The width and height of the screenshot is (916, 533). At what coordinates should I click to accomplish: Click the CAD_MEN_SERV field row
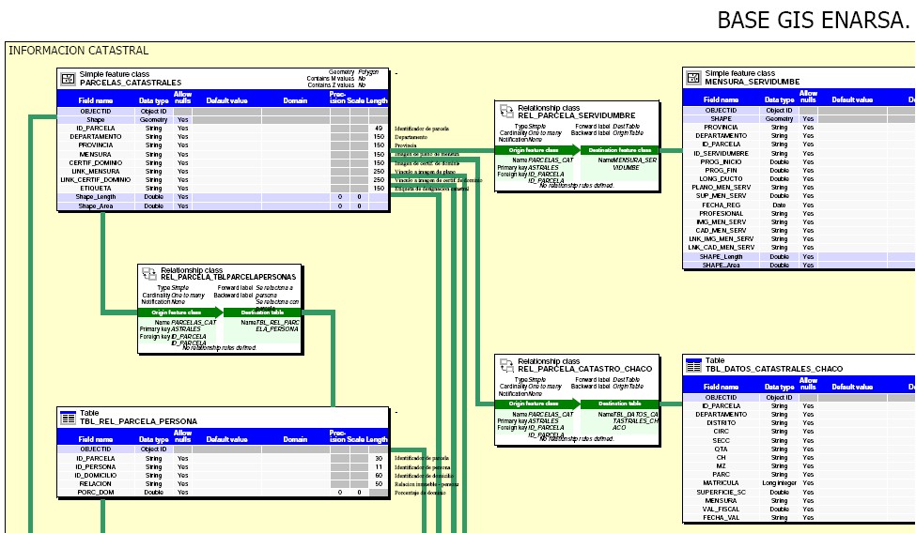(x=800, y=231)
